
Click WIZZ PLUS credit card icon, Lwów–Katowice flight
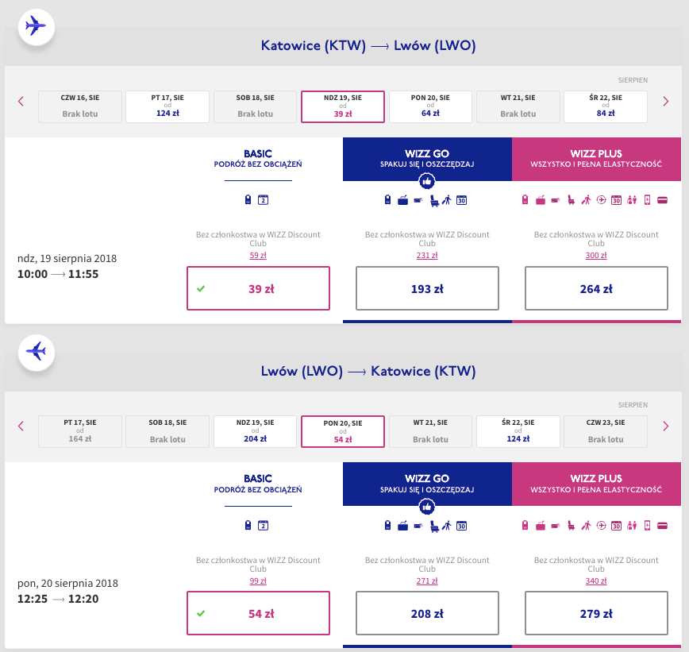pos(663,526)
